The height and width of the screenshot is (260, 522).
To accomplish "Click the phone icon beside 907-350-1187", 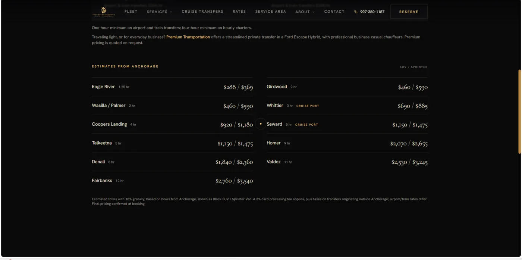I will [x=356, y=12].
